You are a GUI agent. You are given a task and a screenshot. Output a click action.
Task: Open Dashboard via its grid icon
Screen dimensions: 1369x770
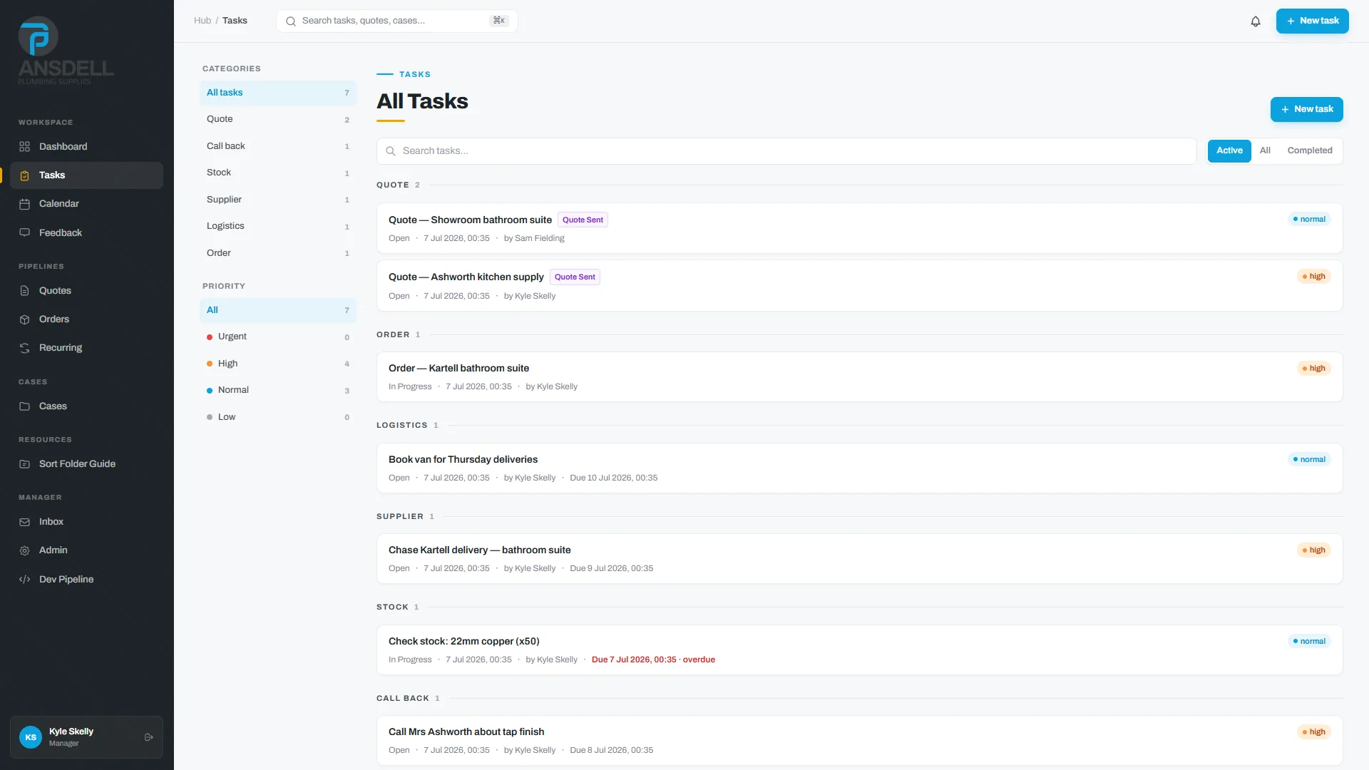(x=25, y=147)
